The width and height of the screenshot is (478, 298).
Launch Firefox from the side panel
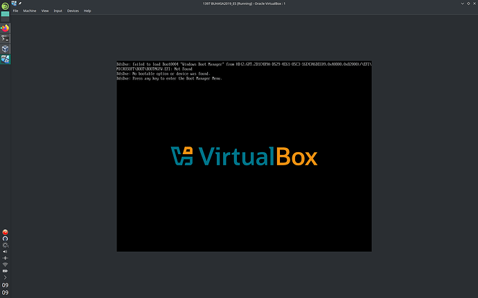[5, 28]
